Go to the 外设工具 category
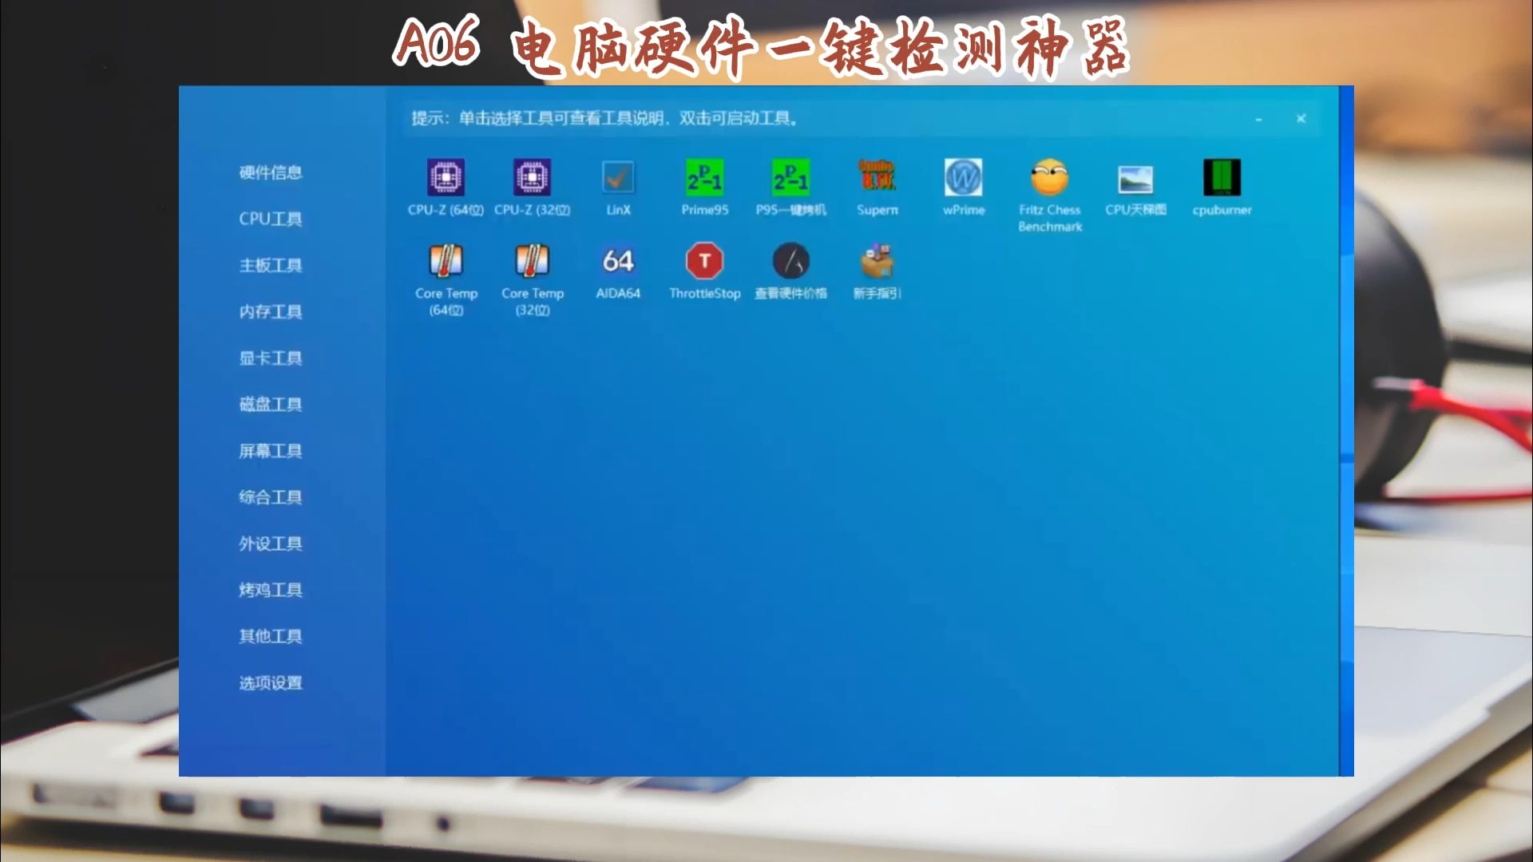 click(x=271, y=544)
